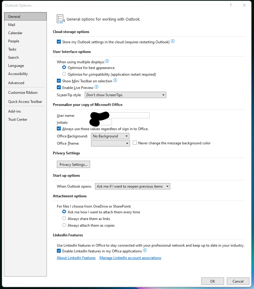Open the General options category
This screenshot has height=289, width=254.
click(25, 17)
